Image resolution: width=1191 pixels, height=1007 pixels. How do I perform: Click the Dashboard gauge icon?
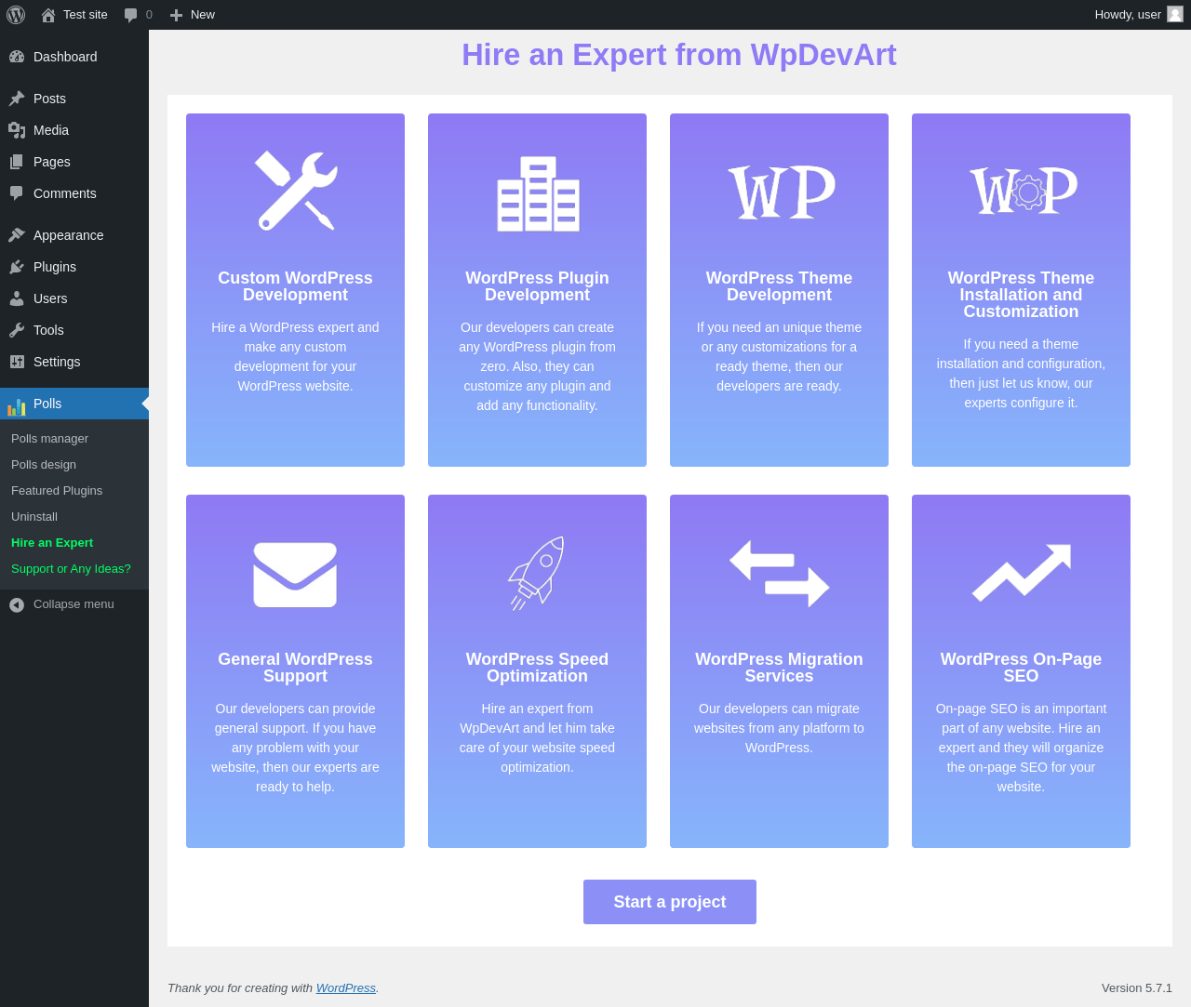(x=17, y=57)
